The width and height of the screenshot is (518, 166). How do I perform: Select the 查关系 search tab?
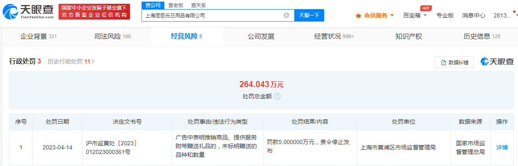(x=198, y=5)
